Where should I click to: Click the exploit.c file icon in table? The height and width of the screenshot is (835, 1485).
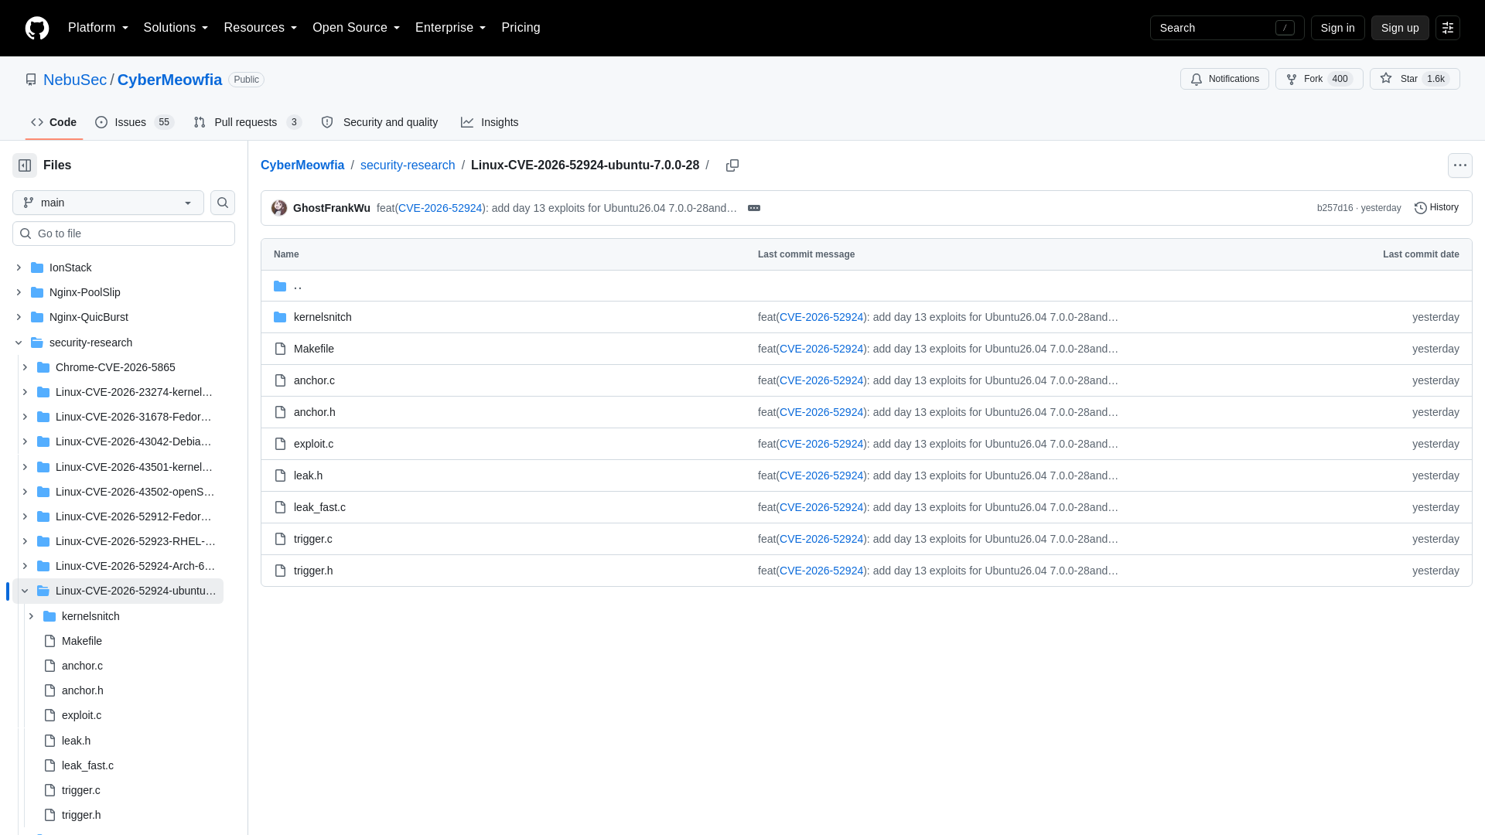pyautogui.click(x=281, y=444)
